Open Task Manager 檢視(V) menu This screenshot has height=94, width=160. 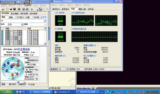[70, 5]
